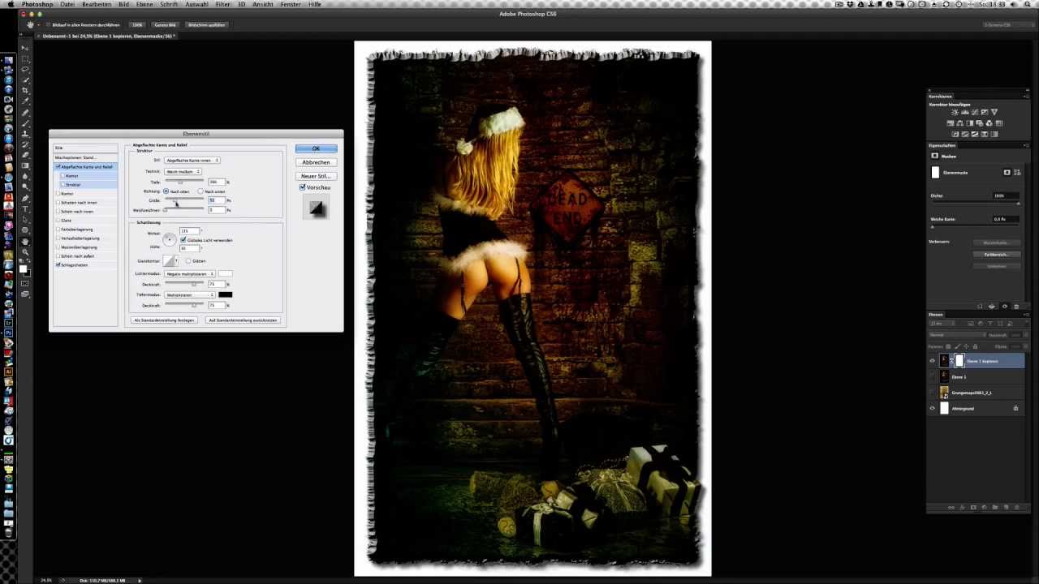This screenshot has width=1039, height=584.
Task: Select the Move tool
Action: click(x=25, y=48)
